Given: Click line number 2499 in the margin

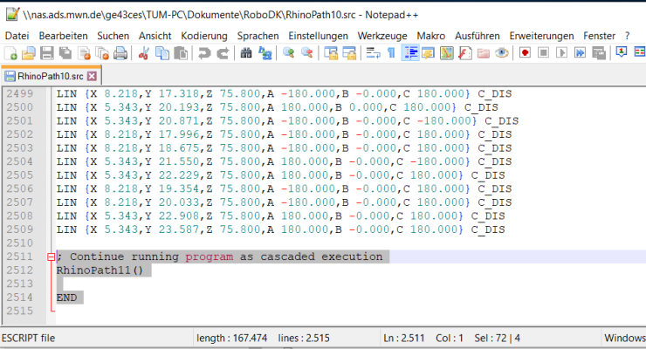Looking at the screenshot, I should [x=19, y=94].
